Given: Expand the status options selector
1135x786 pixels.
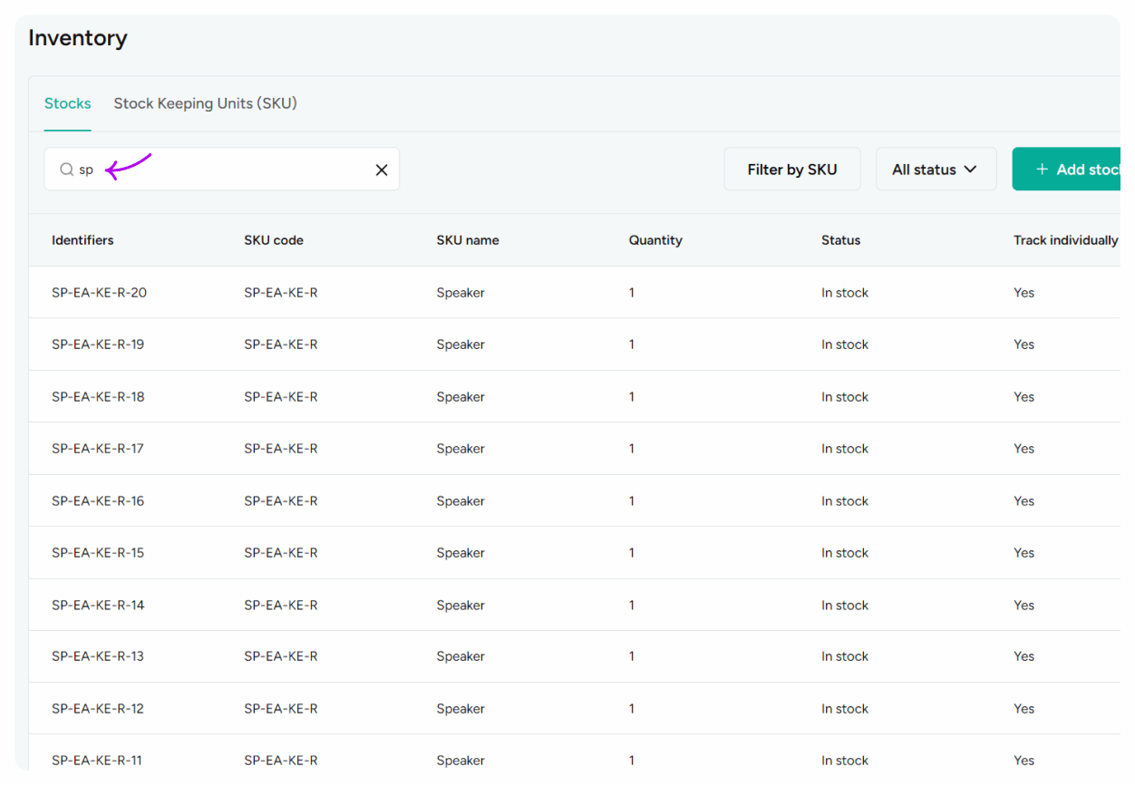Looking at the screenshot, I should tap(936, 169).
